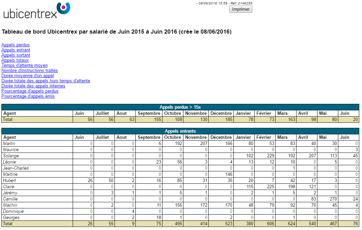Select agent name Georges
This screenshot has width=362, height=230.
11,218
